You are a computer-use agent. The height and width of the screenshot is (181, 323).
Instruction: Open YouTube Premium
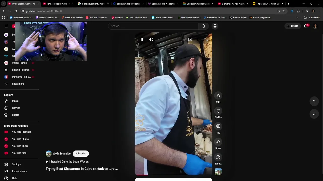[19, 132]
